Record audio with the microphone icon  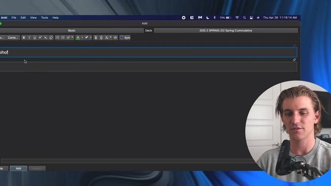pyautogui.click(x=101, y=38)
